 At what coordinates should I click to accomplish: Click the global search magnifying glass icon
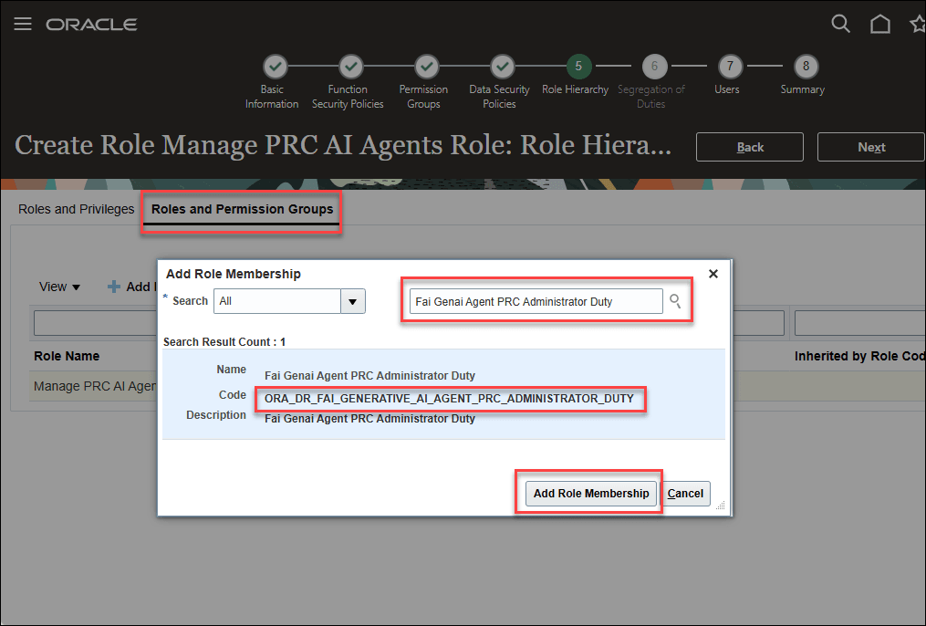[x=840, y=24]
